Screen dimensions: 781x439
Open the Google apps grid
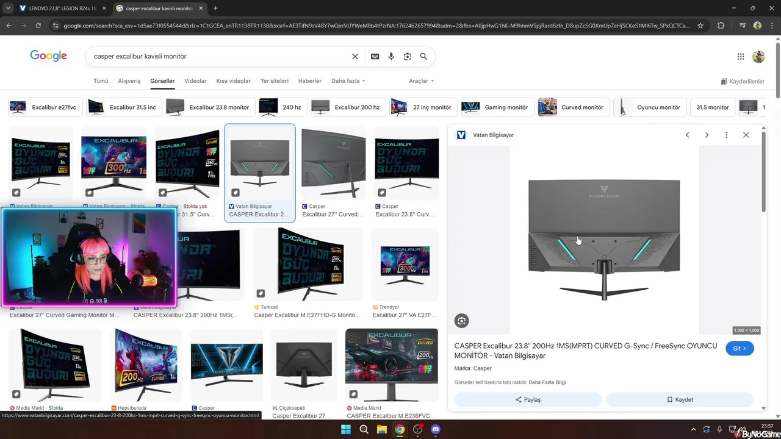[741, 56]
